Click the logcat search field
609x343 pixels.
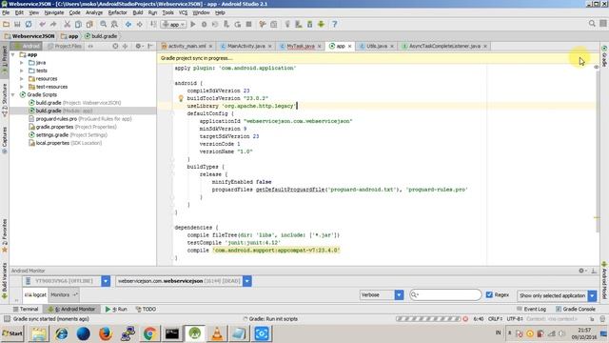pyautogui.click(x=445, y=294)
